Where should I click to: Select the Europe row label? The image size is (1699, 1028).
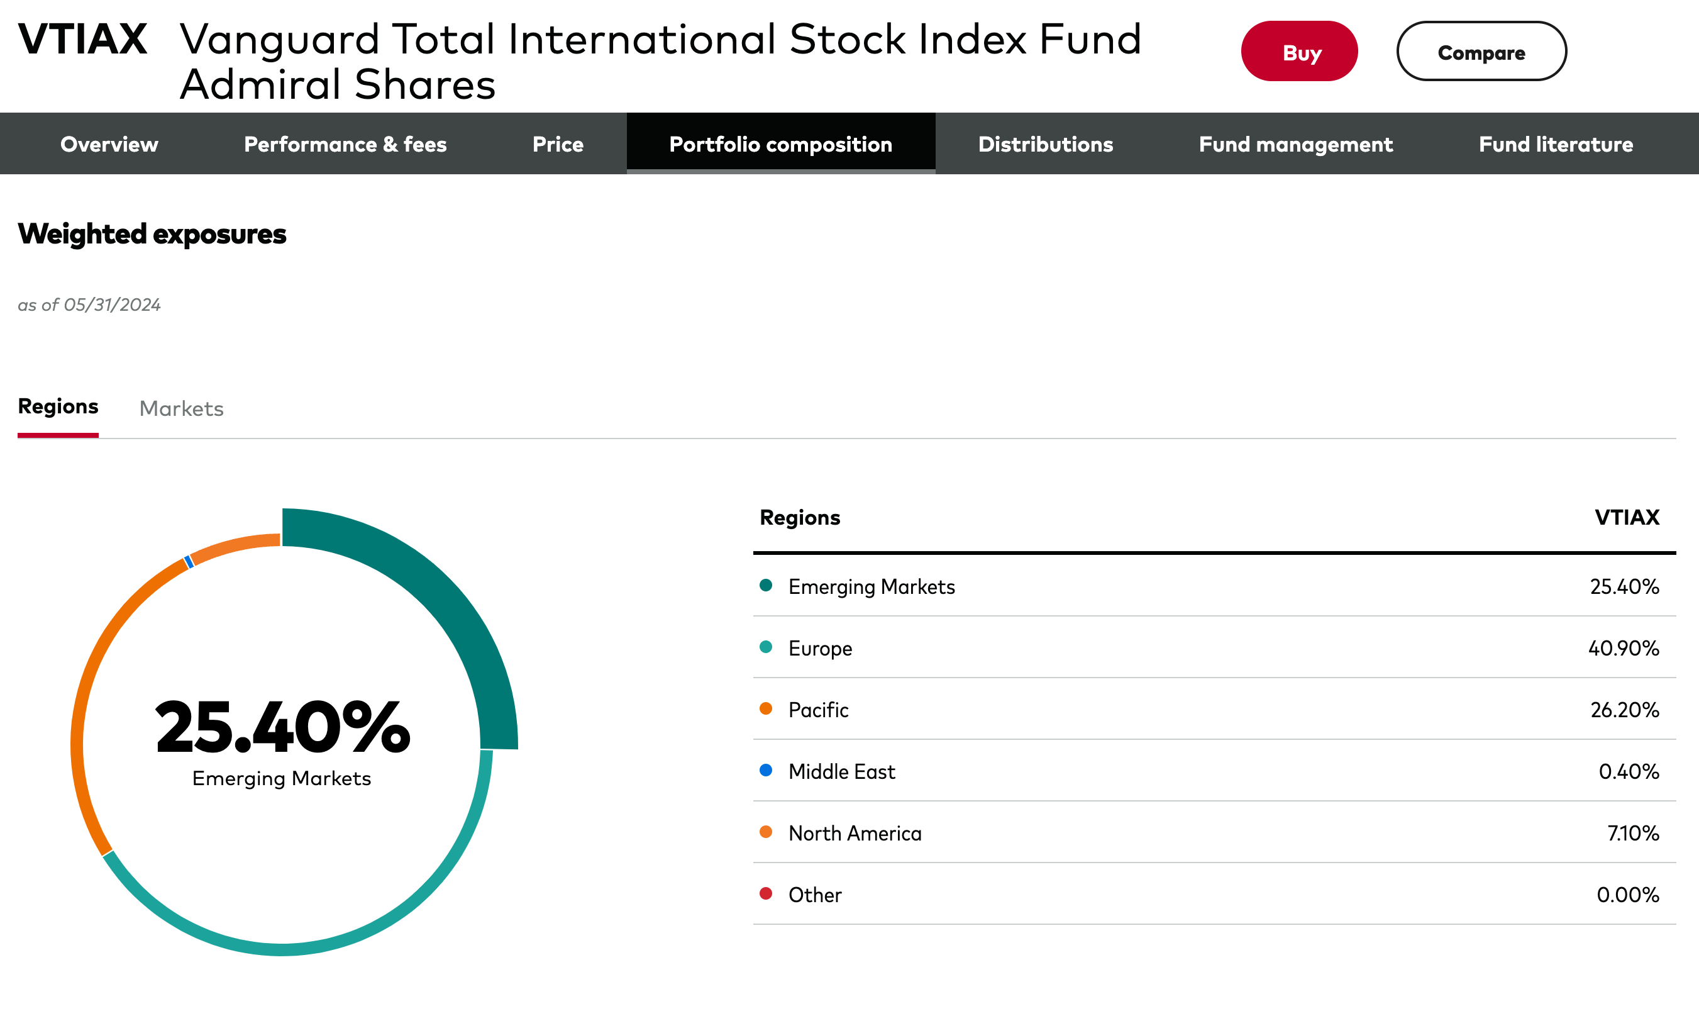[820, 649]
